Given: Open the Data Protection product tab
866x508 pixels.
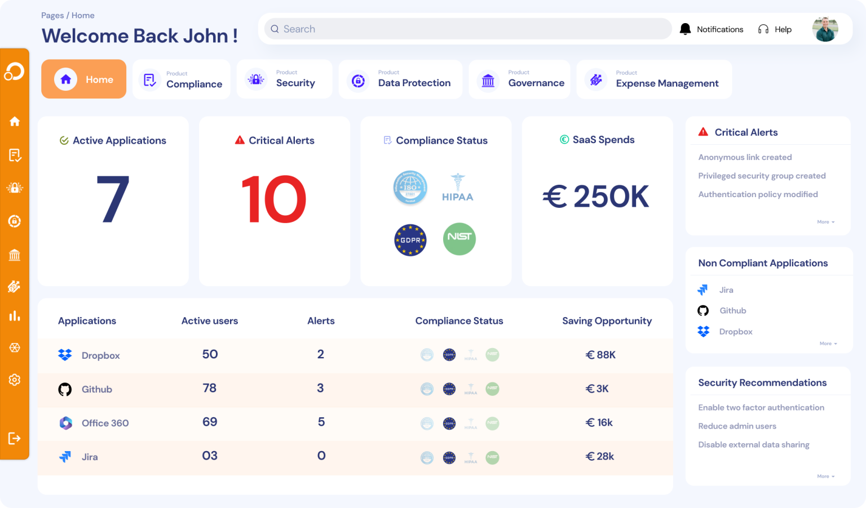Looking at the screenshot, I should [400, 79].
